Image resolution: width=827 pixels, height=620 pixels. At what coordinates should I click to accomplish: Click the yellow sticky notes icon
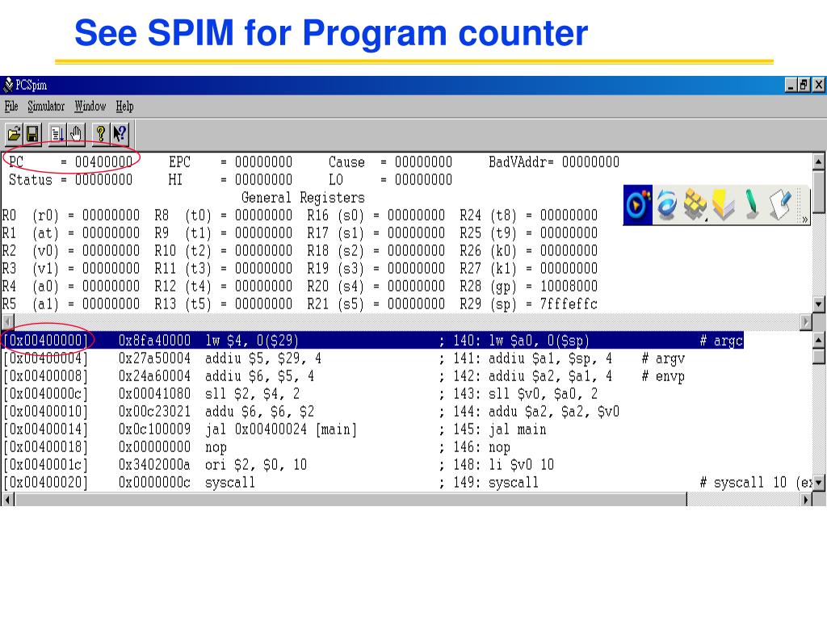(x=724, y=204)
